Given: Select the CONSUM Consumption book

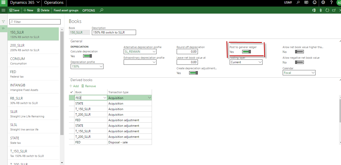Looking at the screenshot, I should (33, 61).
